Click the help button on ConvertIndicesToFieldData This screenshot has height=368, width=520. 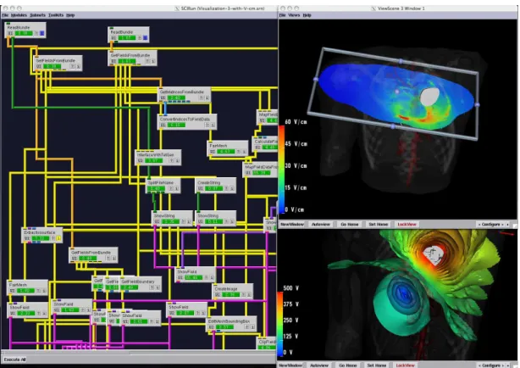[207, 125]
